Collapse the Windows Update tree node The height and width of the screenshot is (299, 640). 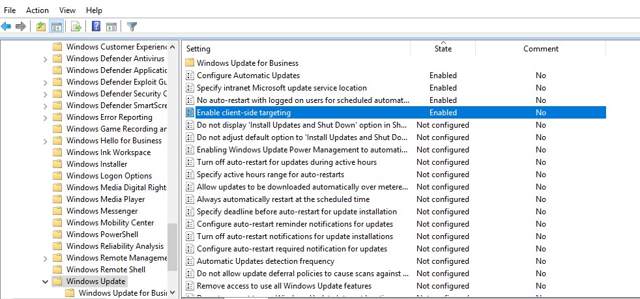pyautogui.click(x=45, y=281)
